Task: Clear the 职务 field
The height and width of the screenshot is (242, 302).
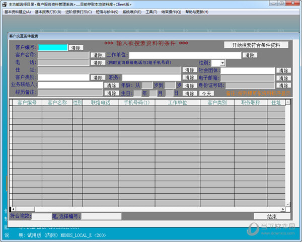Action: point(190,77)
